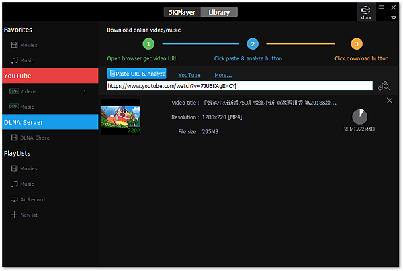Image resolution: width=403 pixels, height=271 pixels.
Task: Switch to the 5KPlayer tab
Action: 182,12
